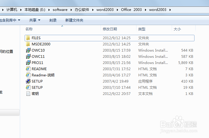
Task: Expand arrow after 计算机 in address bar
Action: 21,10
